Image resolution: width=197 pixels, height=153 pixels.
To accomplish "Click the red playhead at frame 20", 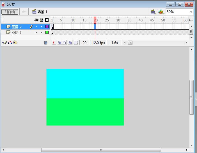I will pos(95,20).
